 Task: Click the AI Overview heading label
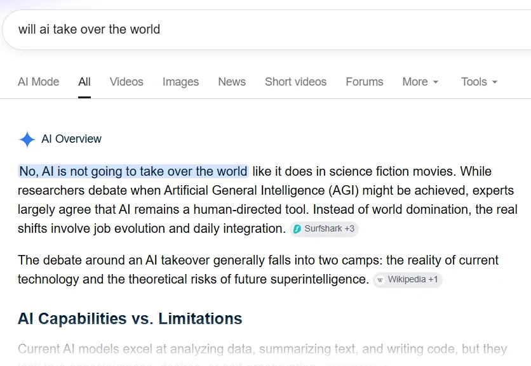[x=71, y=139]
